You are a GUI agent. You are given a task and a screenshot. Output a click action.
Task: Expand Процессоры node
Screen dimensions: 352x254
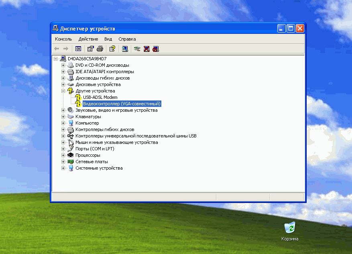63,155
